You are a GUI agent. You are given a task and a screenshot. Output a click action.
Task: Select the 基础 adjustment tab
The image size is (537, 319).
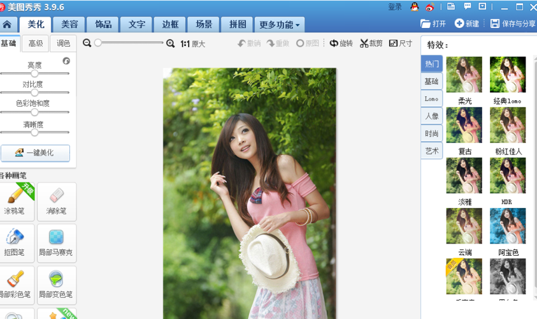(x=9, y=43)
